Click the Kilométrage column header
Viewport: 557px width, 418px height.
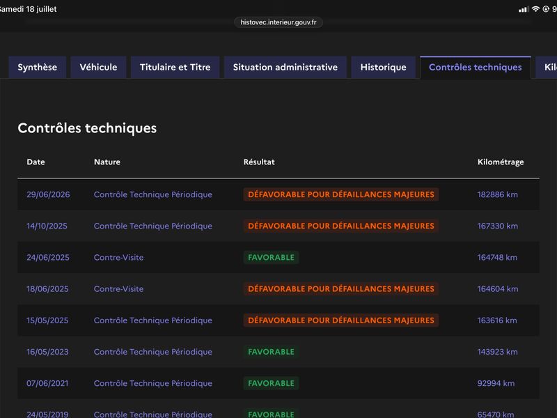[x=501, y=162]
